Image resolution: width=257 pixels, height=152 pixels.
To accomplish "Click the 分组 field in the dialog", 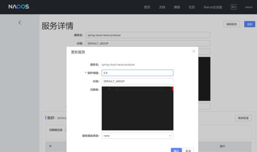I will tap(137, 81).
